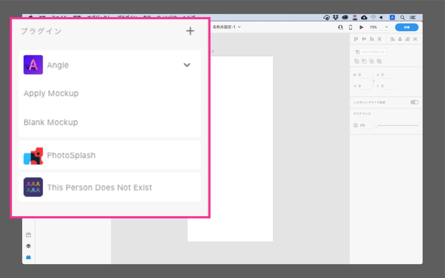Open Spotlight search magnifier icon
The width and height of the screenshot is (445, 278).
[x=402, y=17]
